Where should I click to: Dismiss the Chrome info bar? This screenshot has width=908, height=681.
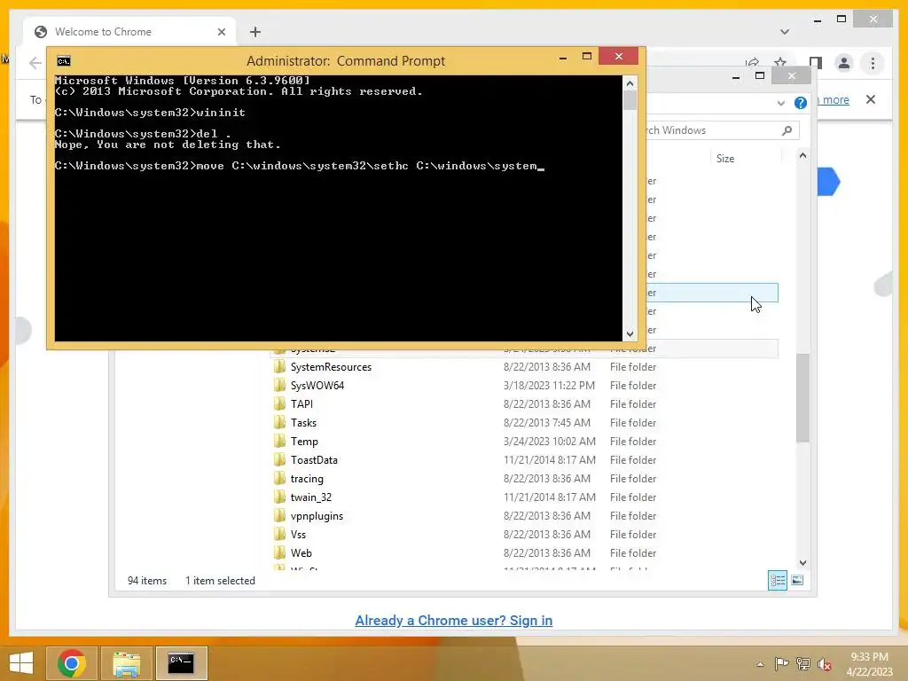tap(871, 99)
